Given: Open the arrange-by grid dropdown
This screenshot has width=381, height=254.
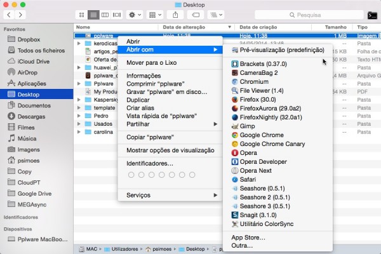Looking at the screenshot, I should [x=155, y=15].
